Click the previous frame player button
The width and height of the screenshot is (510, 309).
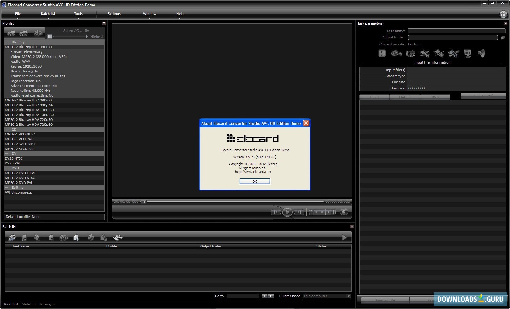click(276, 212)
